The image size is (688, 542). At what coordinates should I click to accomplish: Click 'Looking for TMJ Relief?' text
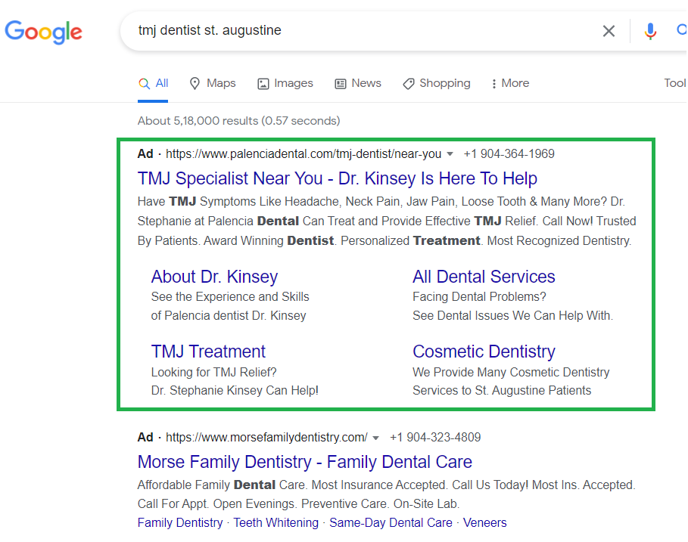click(213, 373)
